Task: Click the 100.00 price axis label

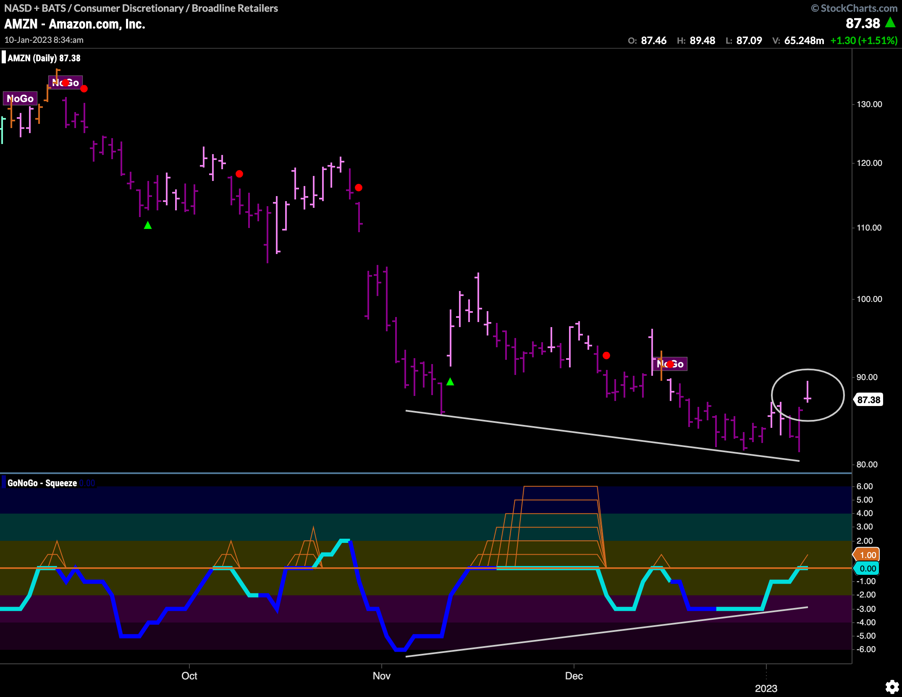Action: tap(869, 299)
